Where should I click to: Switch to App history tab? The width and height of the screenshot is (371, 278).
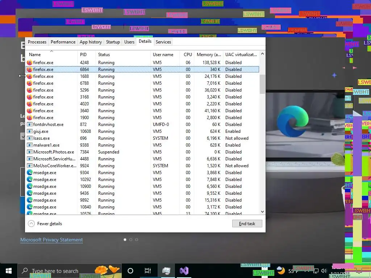[x=91, y=42]
